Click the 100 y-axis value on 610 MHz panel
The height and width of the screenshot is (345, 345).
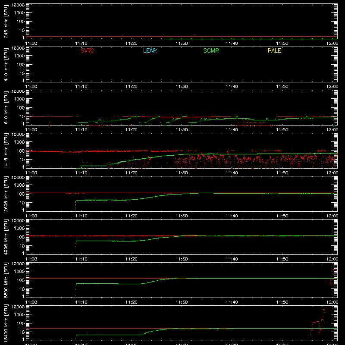coord(21,108)
